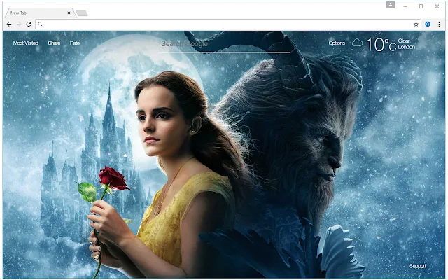The width and height of the screenshot is (448, 280).
Task: Open the Most Visited menu
Action: click(26, 43)
